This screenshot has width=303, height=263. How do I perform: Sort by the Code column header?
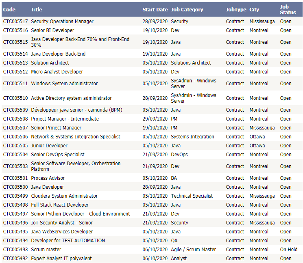(9, 10)
